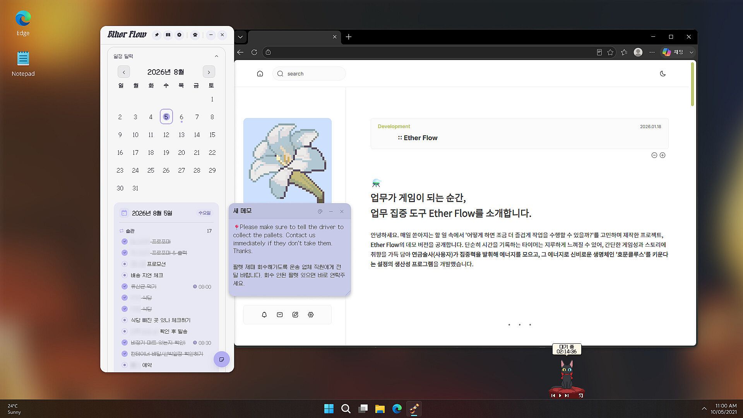Open the memo color palette icon
Image resolution: width=743 pixels, height=418 pixels.
[320, 211]
